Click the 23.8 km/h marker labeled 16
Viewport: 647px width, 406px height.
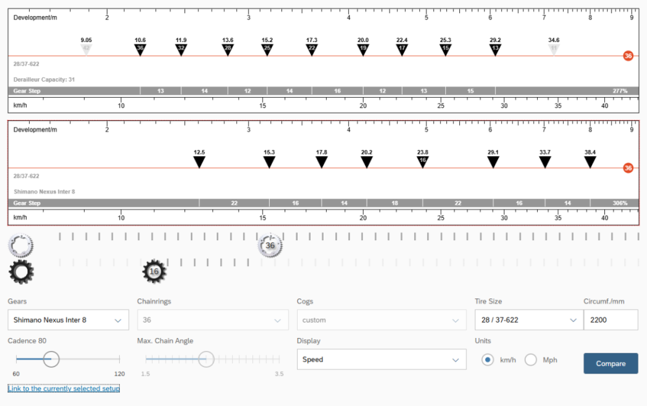(422, 161)
